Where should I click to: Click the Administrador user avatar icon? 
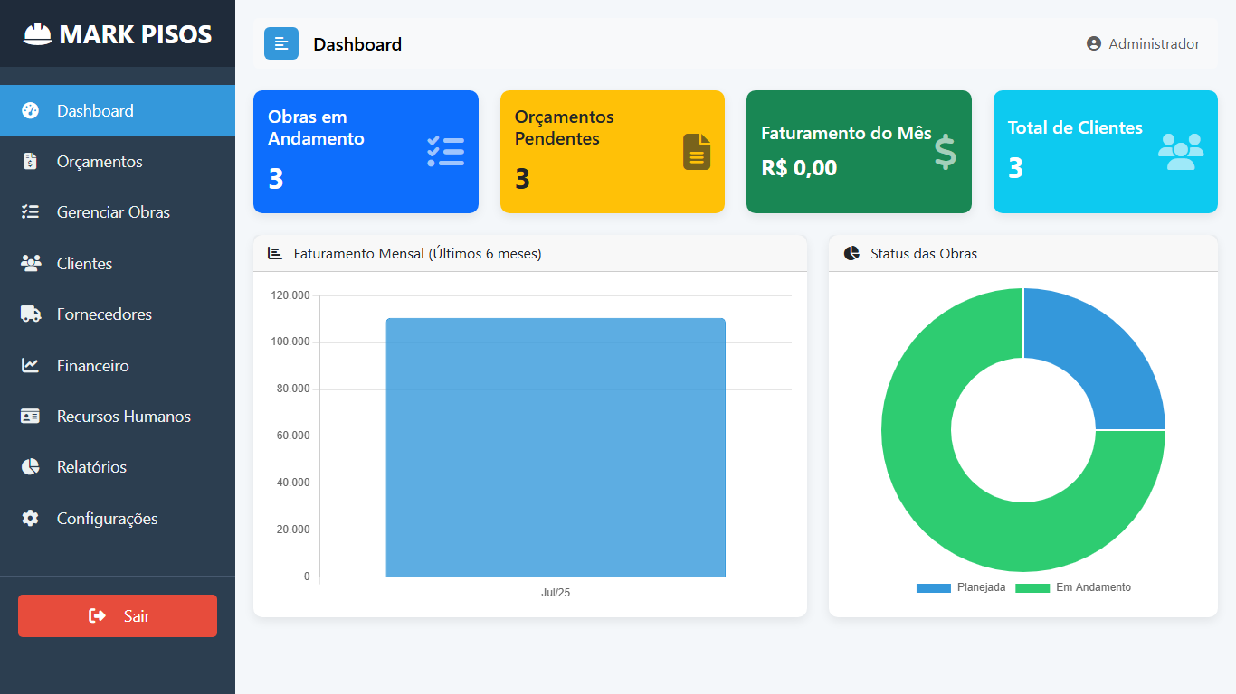(x=1094, y=43)
